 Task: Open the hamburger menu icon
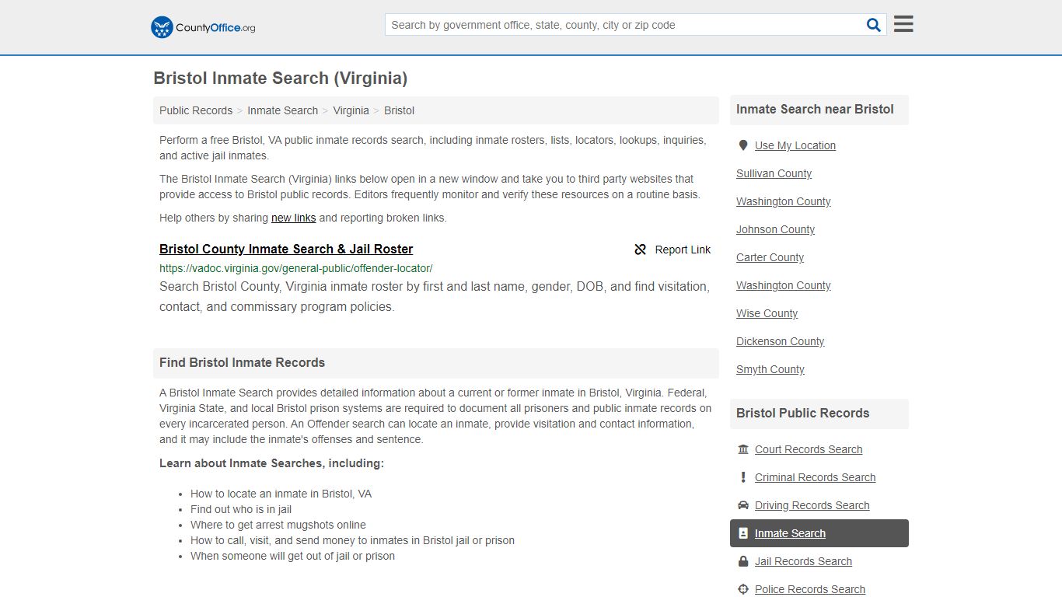[x=903, y=24]
